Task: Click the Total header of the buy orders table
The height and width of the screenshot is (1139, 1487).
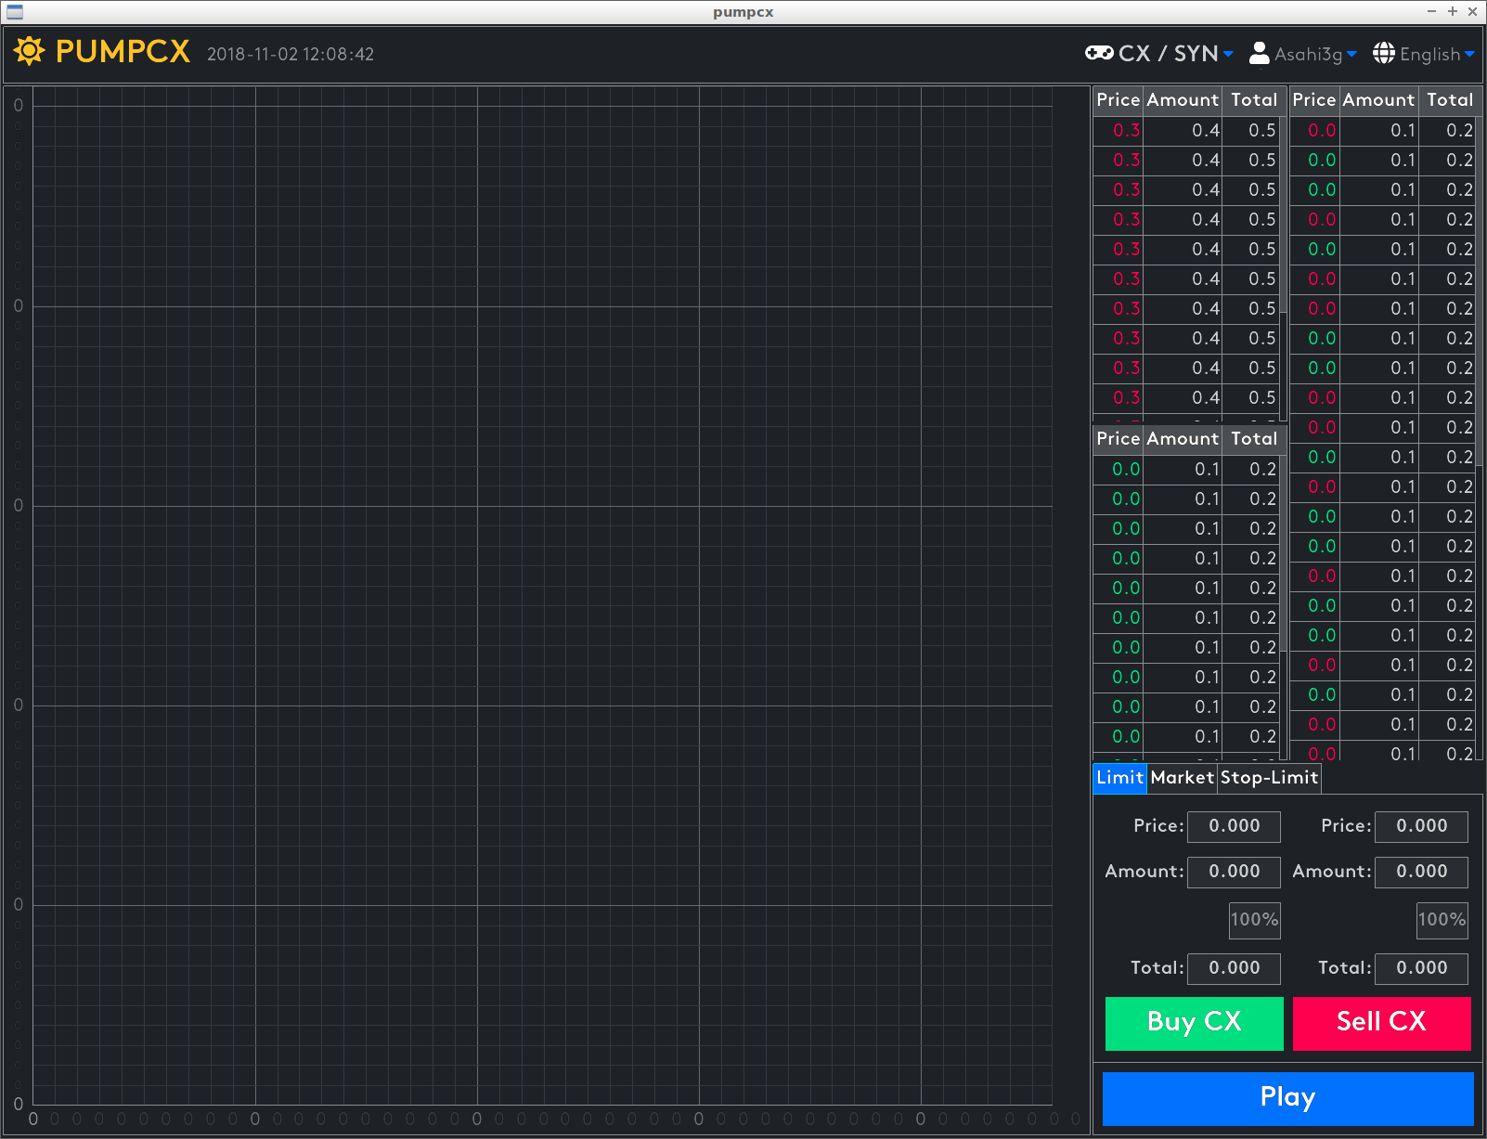Action: click(x=1254, y=439)
